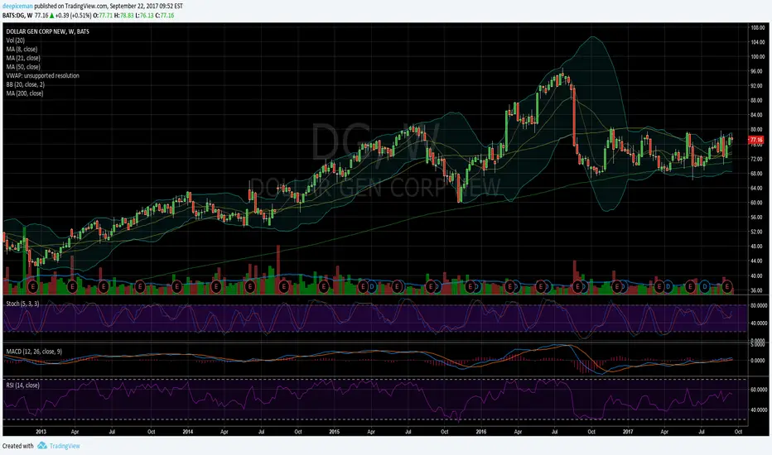
Task: Click the '2017' label on the time axis
Action: pyautogui.click(x=628, y=432)
